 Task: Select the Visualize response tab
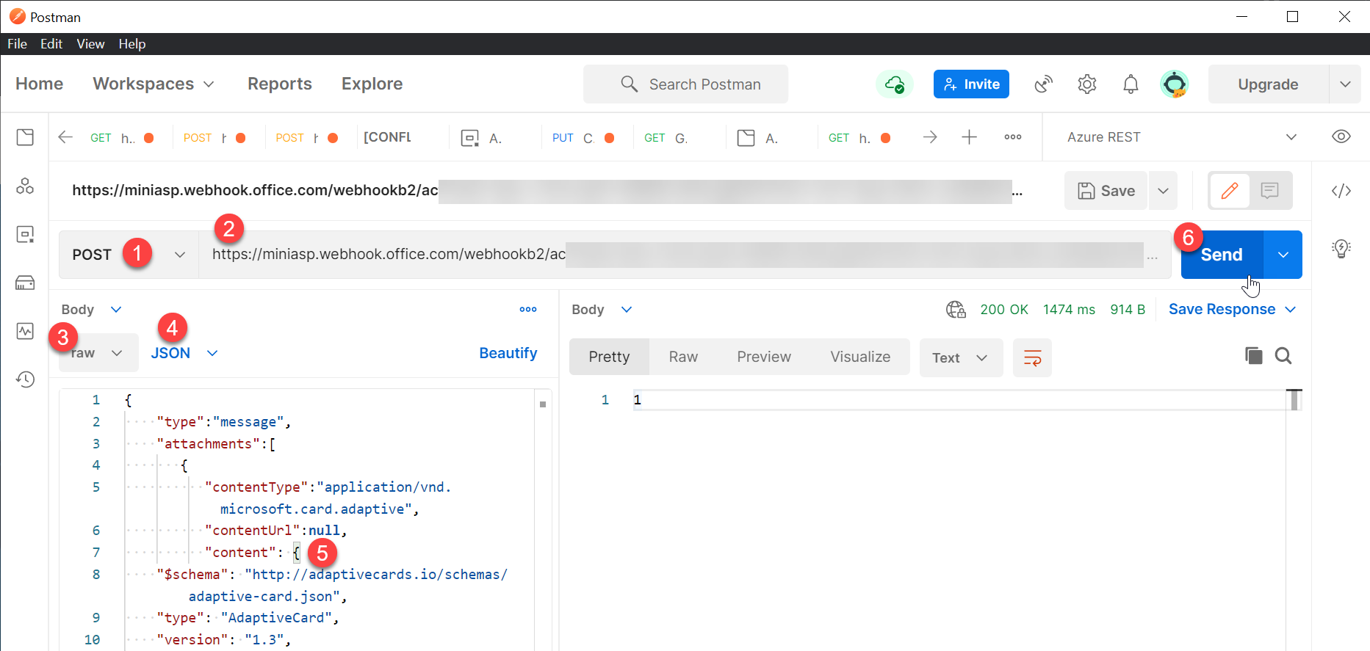[860, 357]
